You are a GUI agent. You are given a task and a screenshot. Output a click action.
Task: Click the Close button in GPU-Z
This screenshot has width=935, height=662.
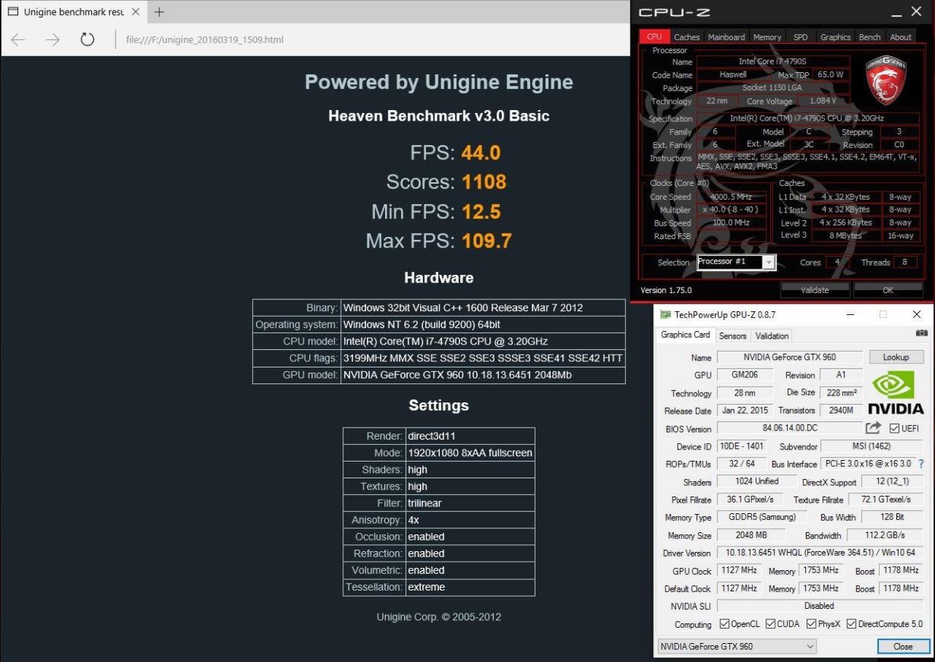[903, 647]
